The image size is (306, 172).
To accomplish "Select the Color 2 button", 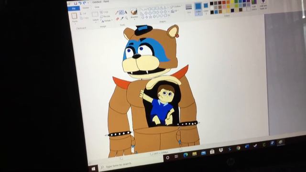I will (206, 8).
